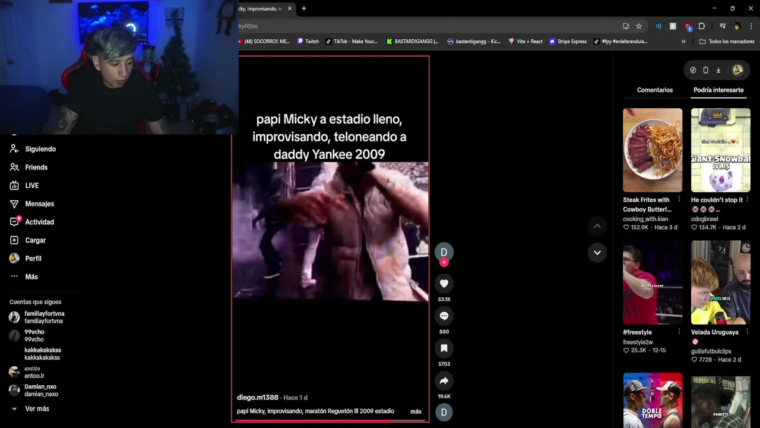Click the gray square extension icon

tap(673, 26)
